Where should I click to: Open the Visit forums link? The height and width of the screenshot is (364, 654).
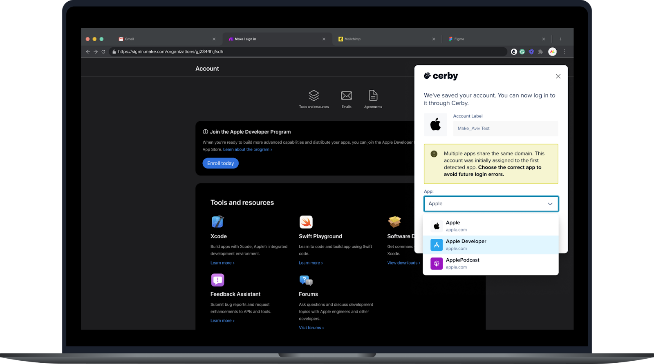(311, 328)
